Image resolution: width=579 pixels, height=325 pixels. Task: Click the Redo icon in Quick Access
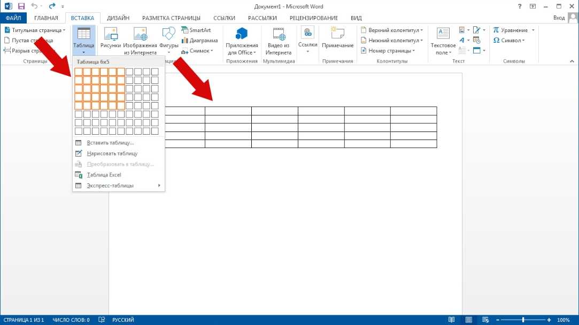52,6
